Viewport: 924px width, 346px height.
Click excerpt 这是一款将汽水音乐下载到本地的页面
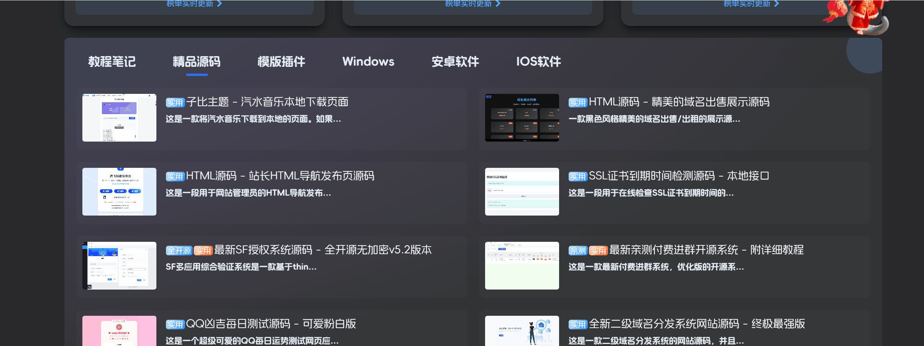[x=253, y=119]
